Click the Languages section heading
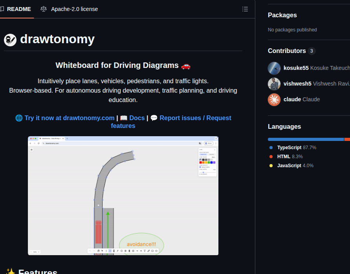 [284, 126]
